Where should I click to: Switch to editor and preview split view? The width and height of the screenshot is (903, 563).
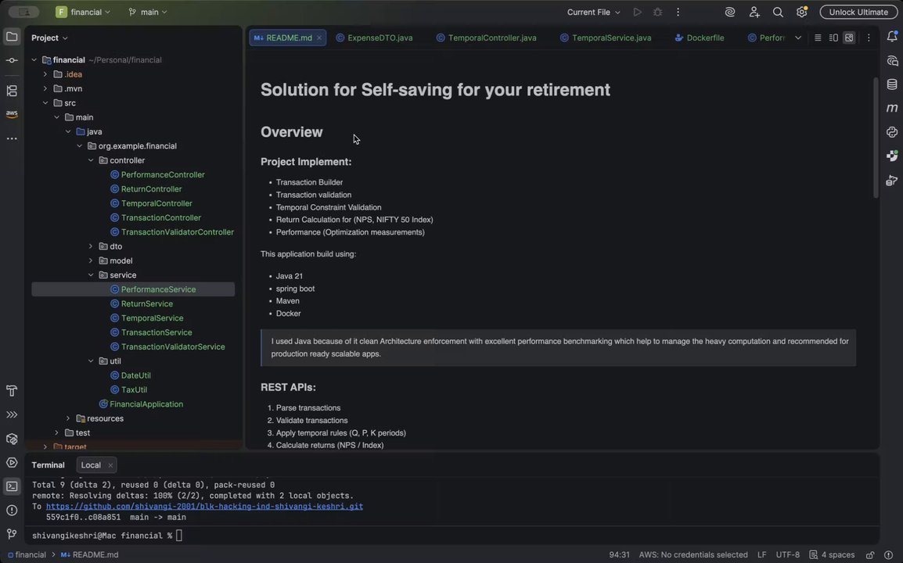pos(833,38)
